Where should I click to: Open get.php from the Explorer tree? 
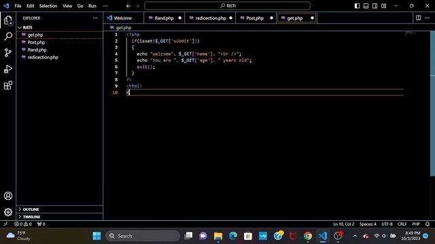60,35
